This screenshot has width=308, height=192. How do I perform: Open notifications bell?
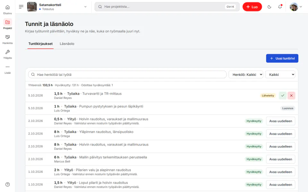tap(280, 7)
